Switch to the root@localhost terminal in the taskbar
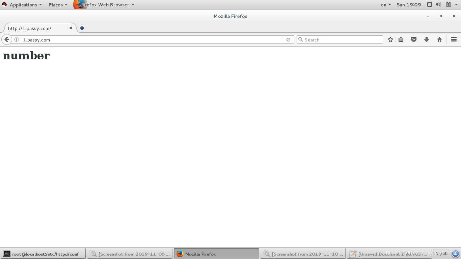Screen dimensions: 461x259 (43, 254)
